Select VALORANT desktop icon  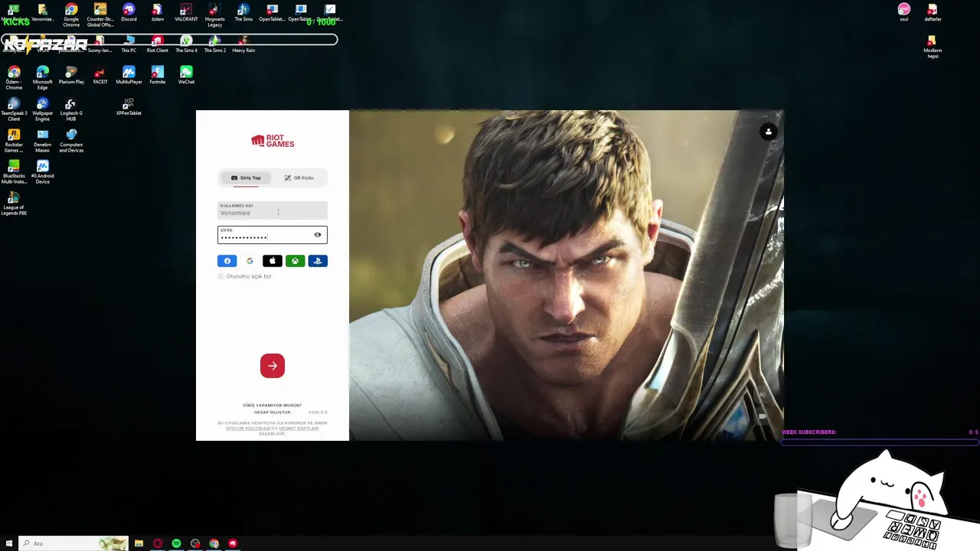point(186,12)
